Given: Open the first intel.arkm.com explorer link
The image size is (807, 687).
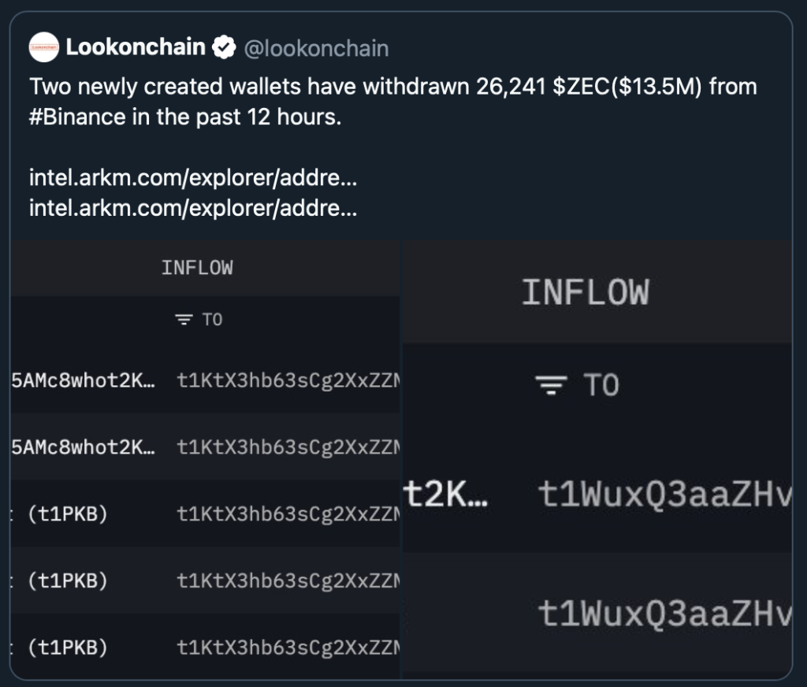Looking at the screenshot, I should click(193, 179).
